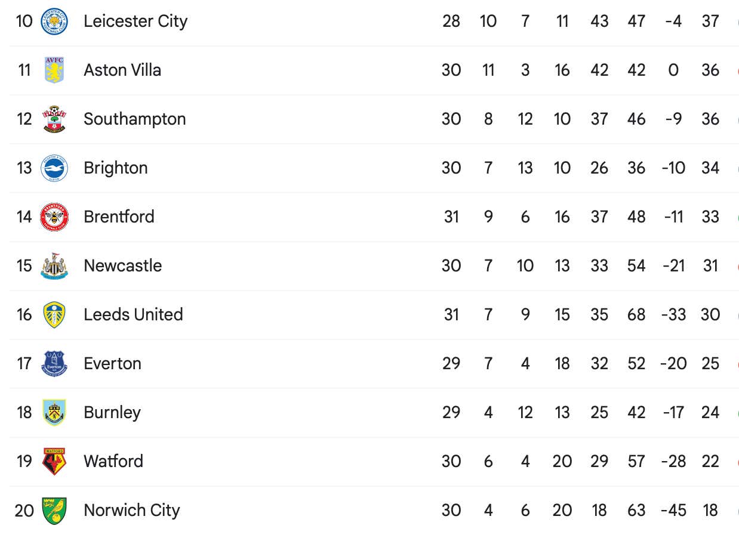Click the Southampton club crest
Screen dimensions: 739x544
coord(54,119)
